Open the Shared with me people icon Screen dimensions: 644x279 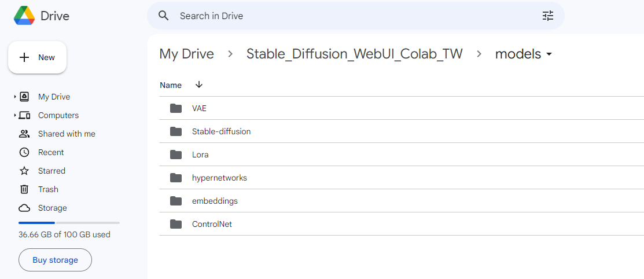coord(24,134)
